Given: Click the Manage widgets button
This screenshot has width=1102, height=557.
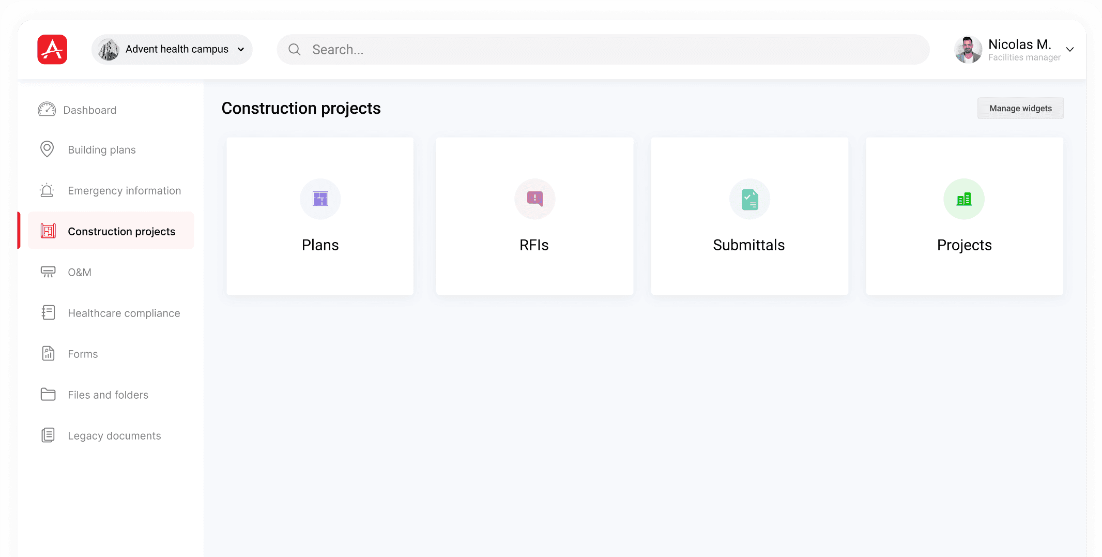Looking at the screenshot, I should click(1020, 108).
